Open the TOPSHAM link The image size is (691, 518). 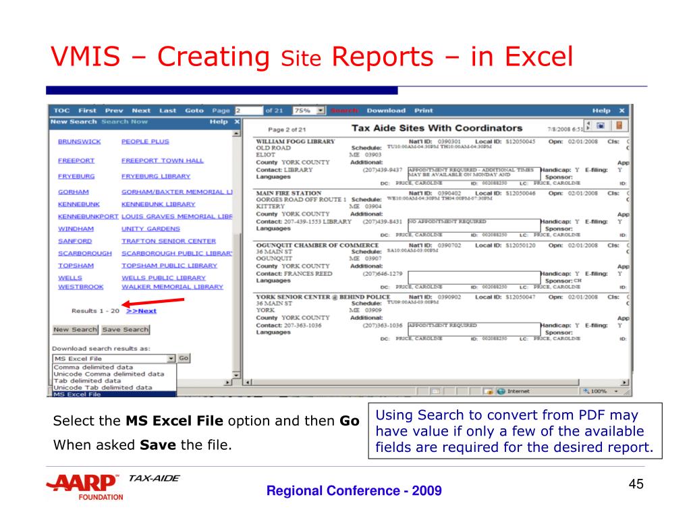pyautogui.click(x=76, y=266)
